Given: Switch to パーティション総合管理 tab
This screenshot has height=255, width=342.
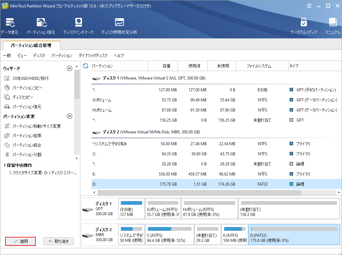Looking at the screenshot, I should tap(31, 45).
